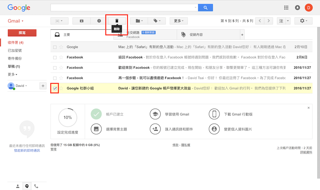Click the red 撰寫 compose button
Screen dimensions: 320x190
tap(22, 33)
